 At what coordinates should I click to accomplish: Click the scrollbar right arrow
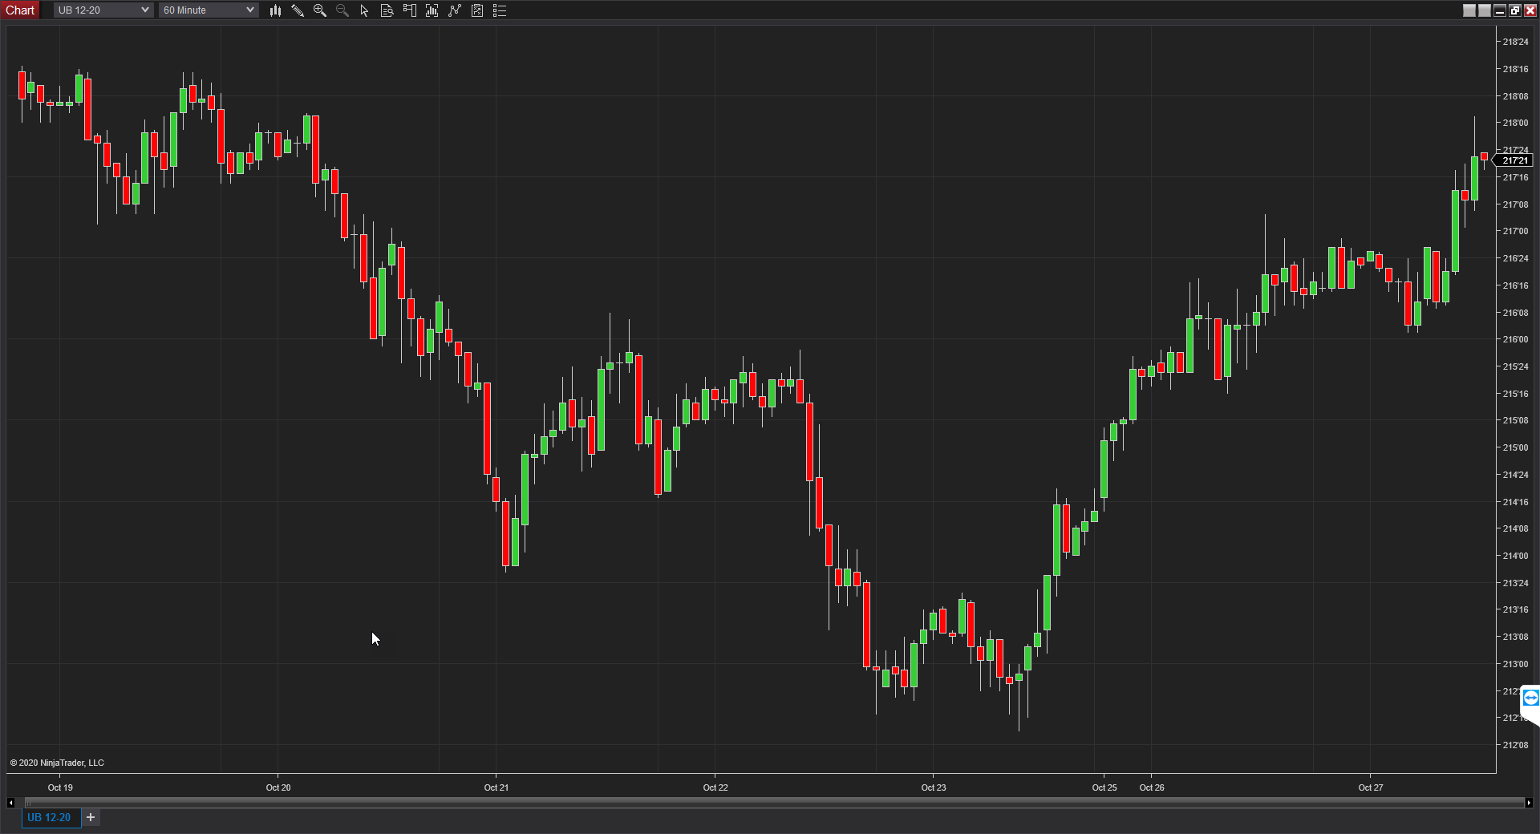(x=1529, y=802)
